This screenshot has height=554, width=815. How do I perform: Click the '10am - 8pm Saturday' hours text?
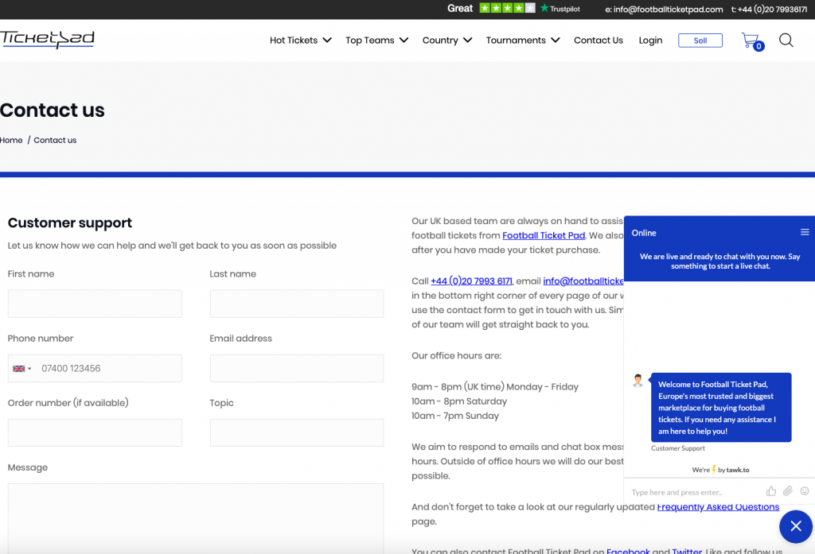459,401
